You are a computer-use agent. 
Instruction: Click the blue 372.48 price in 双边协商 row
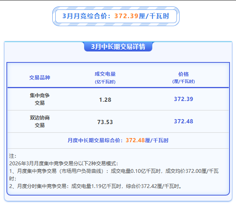183,121
